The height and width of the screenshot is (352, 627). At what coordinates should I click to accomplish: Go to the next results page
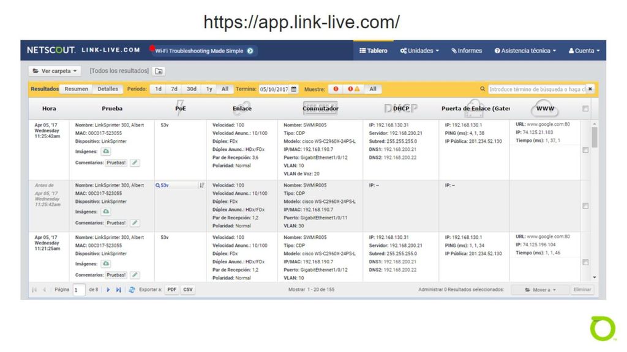click(108, 290)
